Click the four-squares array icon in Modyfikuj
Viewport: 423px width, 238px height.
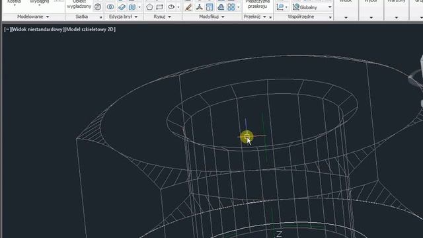tap(231, 7)
